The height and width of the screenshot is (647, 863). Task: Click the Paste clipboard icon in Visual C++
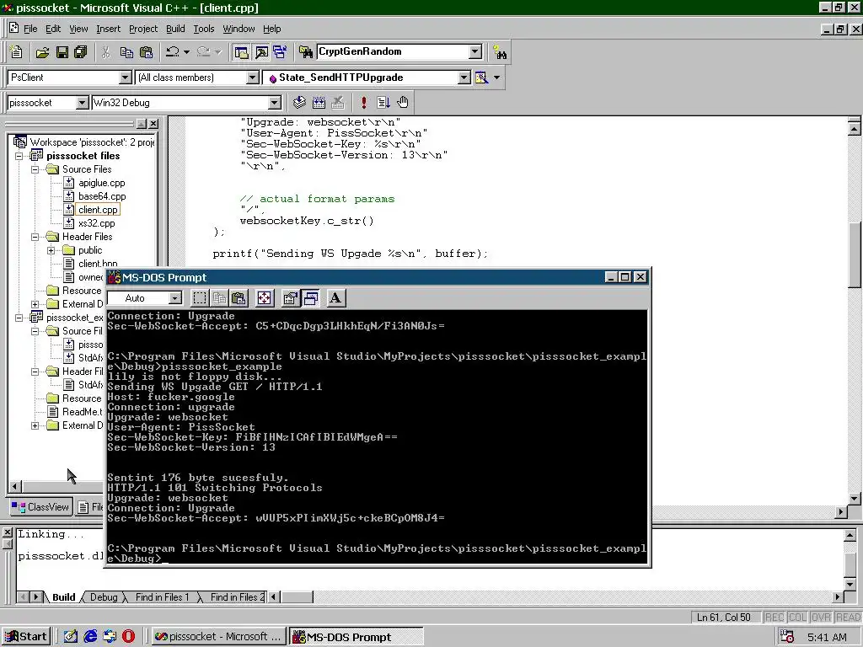point(146,52)
